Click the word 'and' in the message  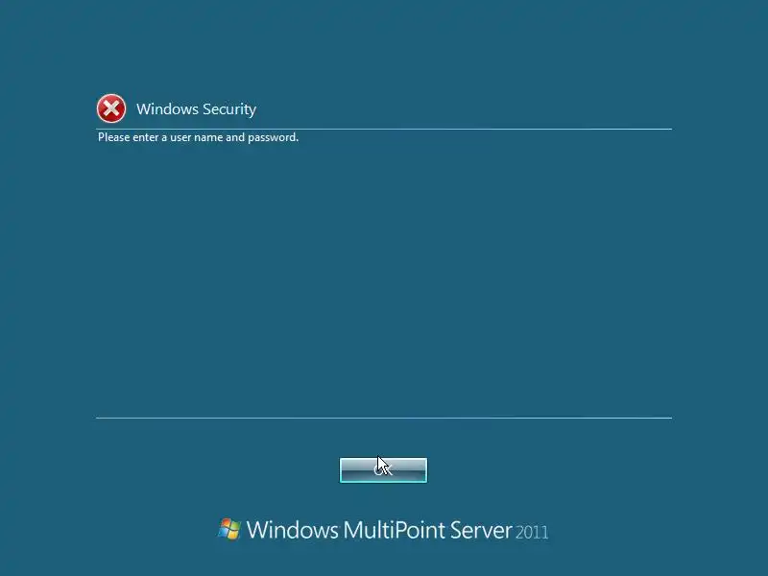[234, 137]
